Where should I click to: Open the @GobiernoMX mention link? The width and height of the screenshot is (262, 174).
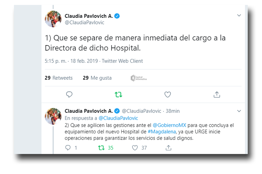(x=169, y=125)
